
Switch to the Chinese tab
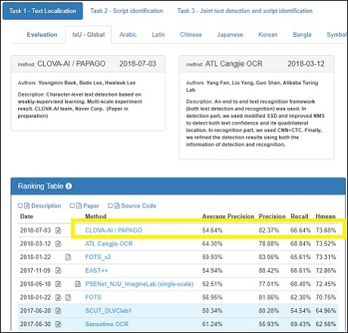(x=191, y=35)
